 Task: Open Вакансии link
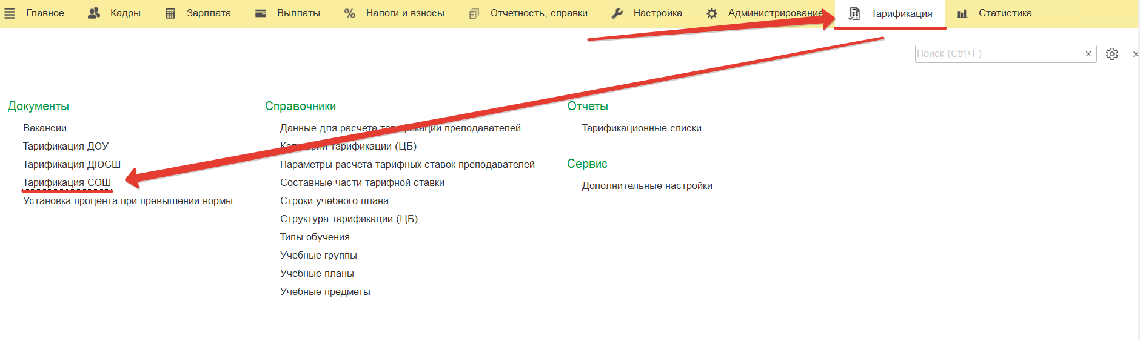point(45,128)
